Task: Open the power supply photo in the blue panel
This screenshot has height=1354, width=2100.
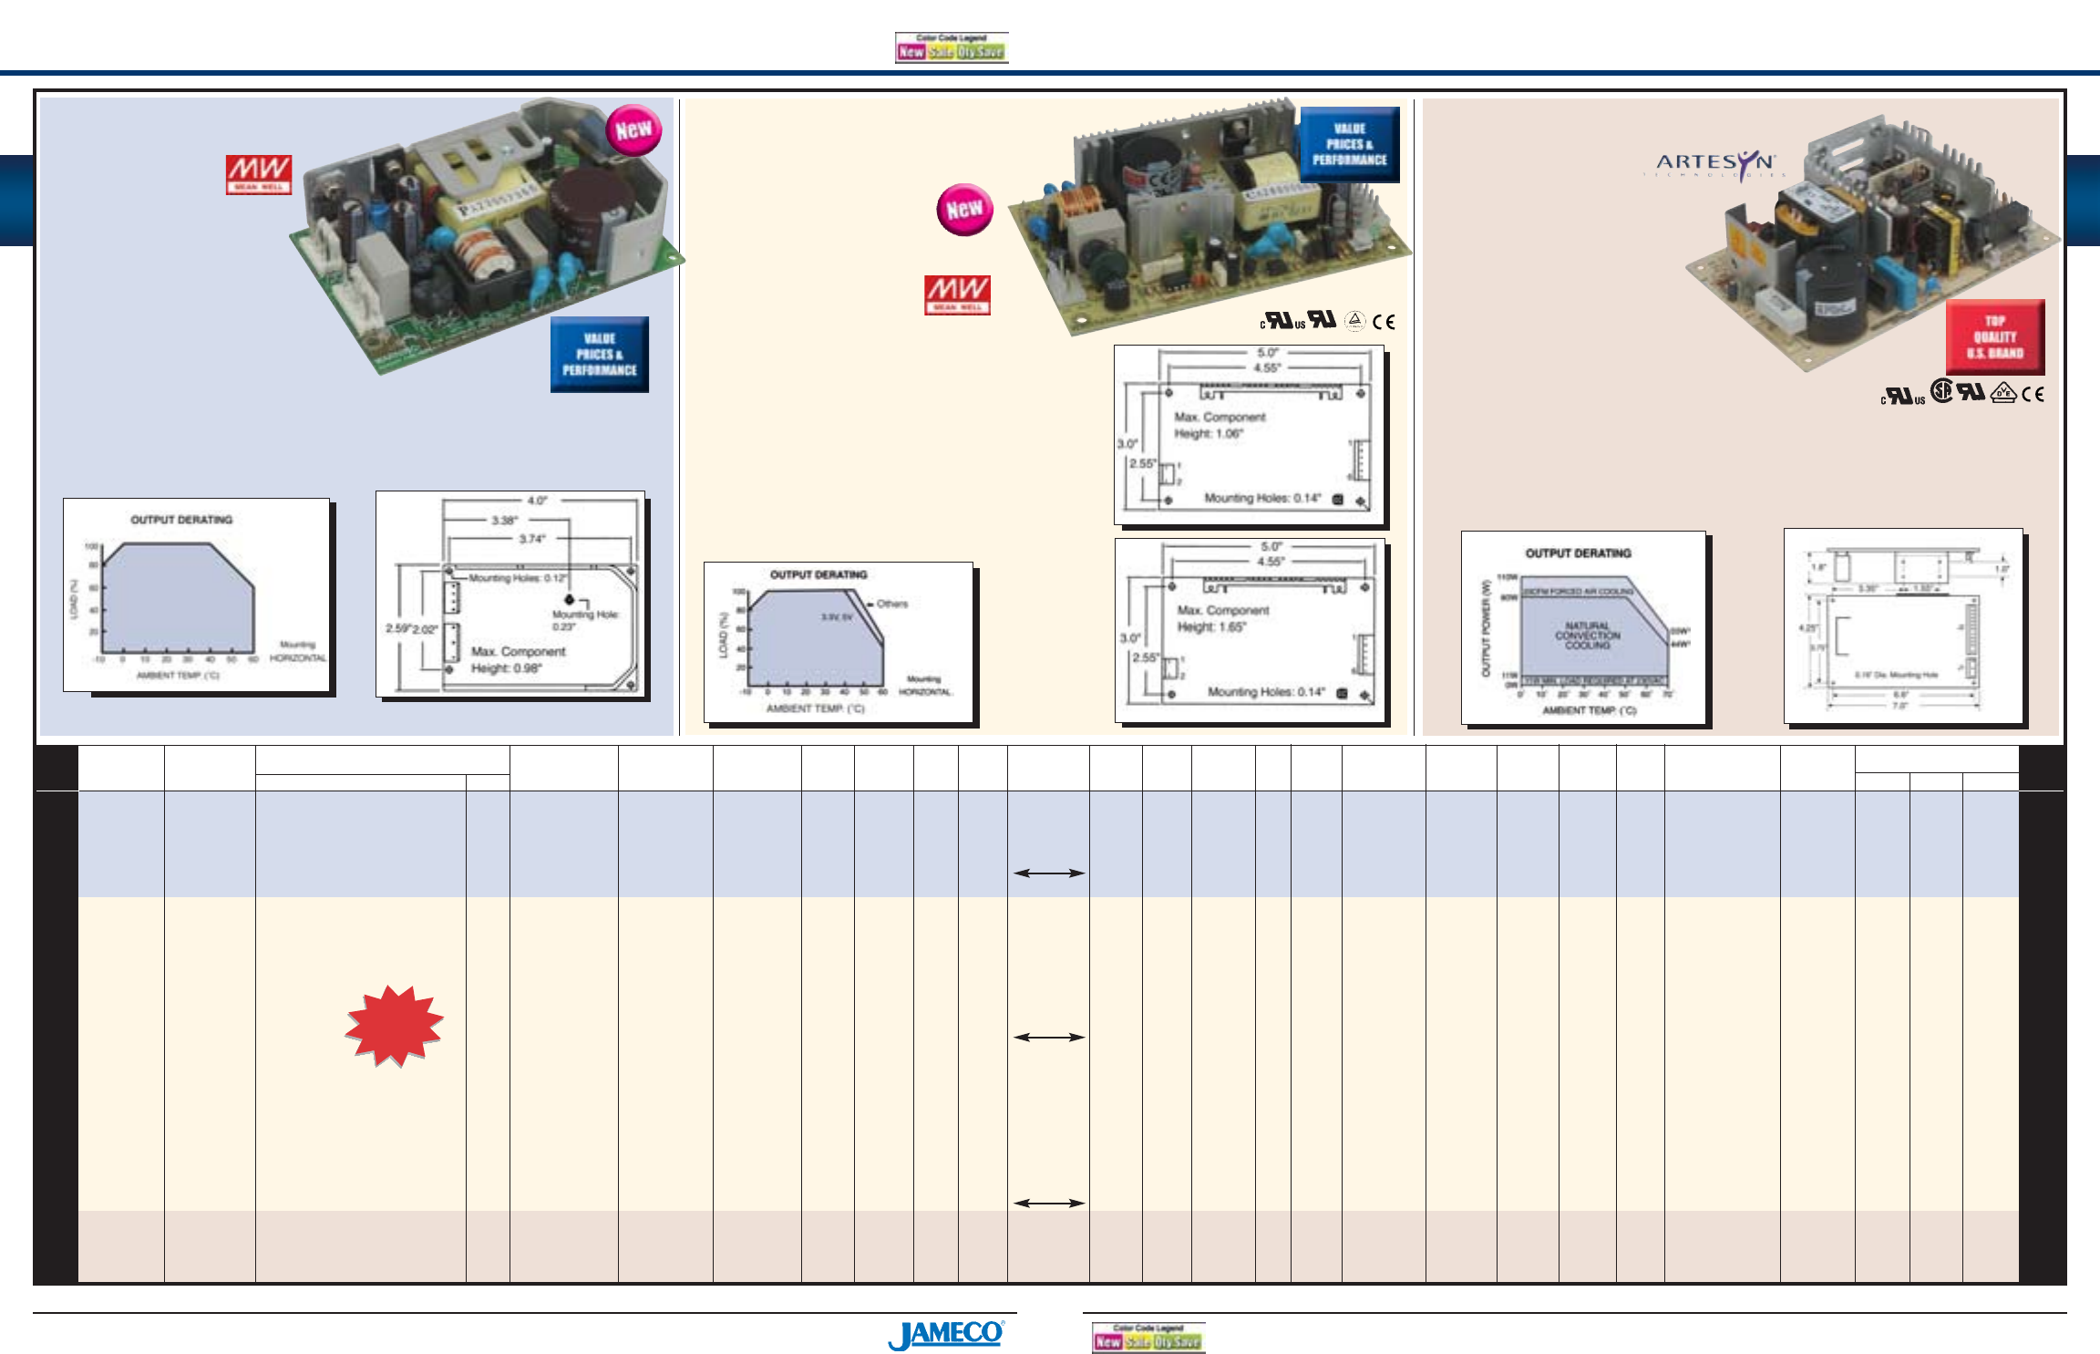Action: [488, 235]
